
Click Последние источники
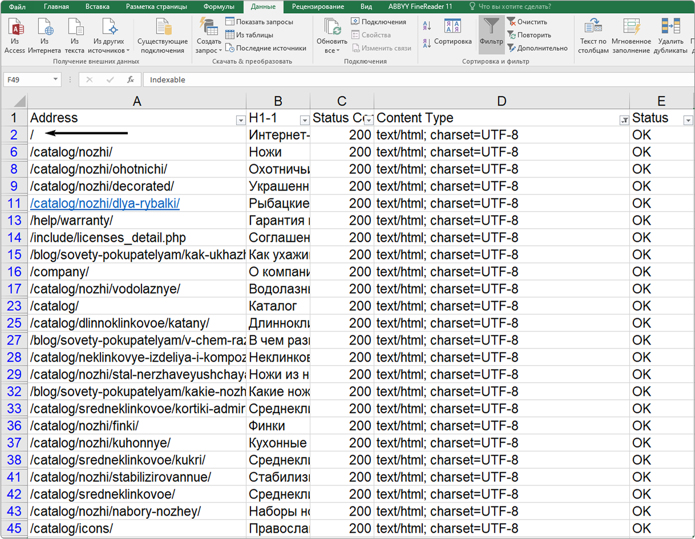[x=266, y=48]
